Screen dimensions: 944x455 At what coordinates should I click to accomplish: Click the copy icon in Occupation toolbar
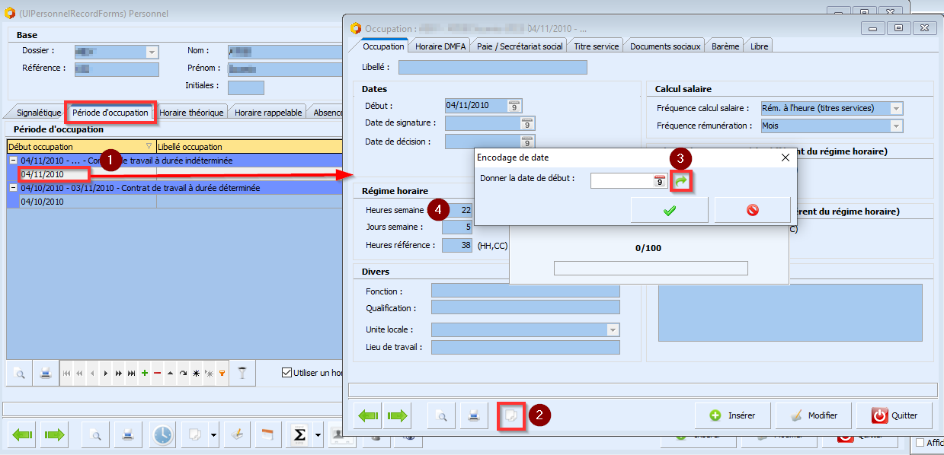pos(510,415)
